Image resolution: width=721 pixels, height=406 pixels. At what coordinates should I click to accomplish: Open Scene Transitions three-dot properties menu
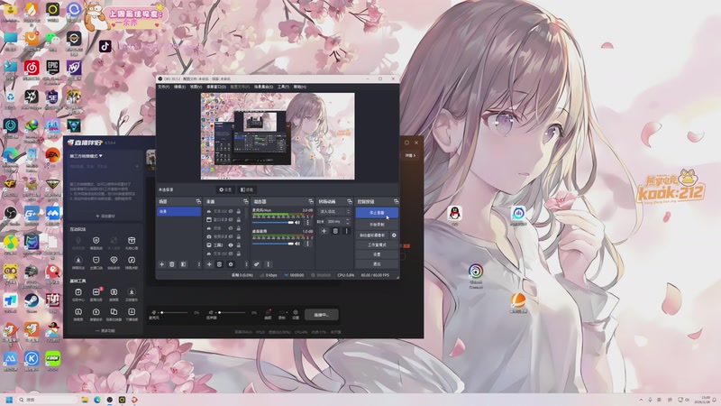tap(346, 231)
